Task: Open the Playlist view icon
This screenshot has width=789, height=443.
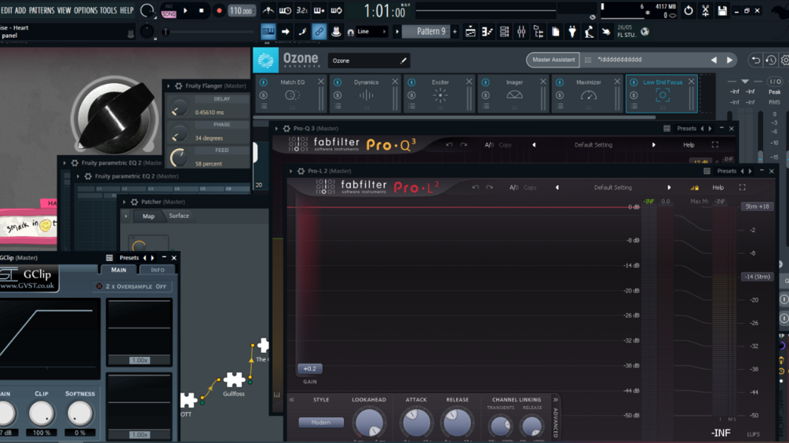Action: [x=470, y=31]
